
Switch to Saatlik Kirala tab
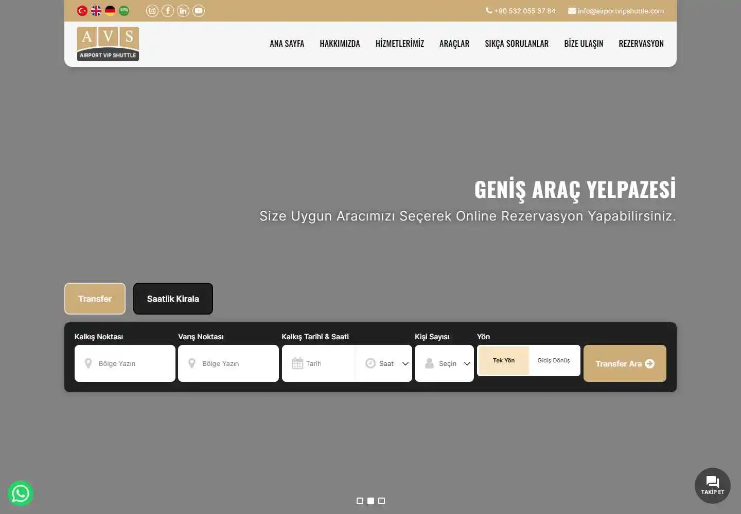pos(173,299)
